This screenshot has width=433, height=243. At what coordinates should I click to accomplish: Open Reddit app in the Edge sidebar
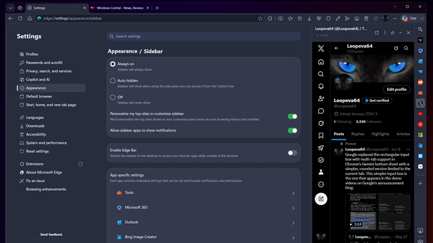coord(420,82)
